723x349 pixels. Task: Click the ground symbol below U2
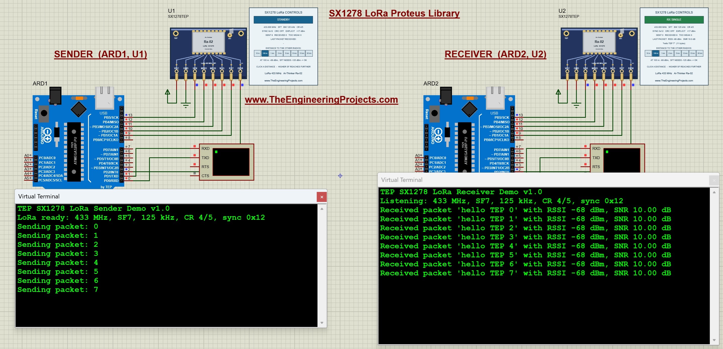(x=576, y=105)
